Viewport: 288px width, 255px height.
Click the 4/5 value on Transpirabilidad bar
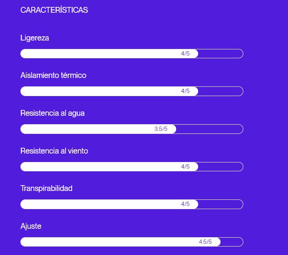(185, 204)
